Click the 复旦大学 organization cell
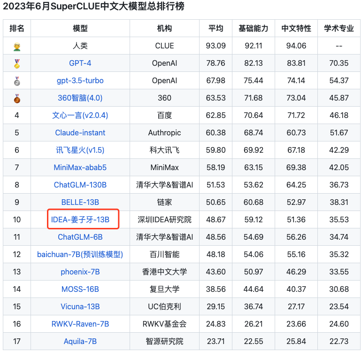Image resolution: width=362 pixels, height=352 pixels. 164,289
